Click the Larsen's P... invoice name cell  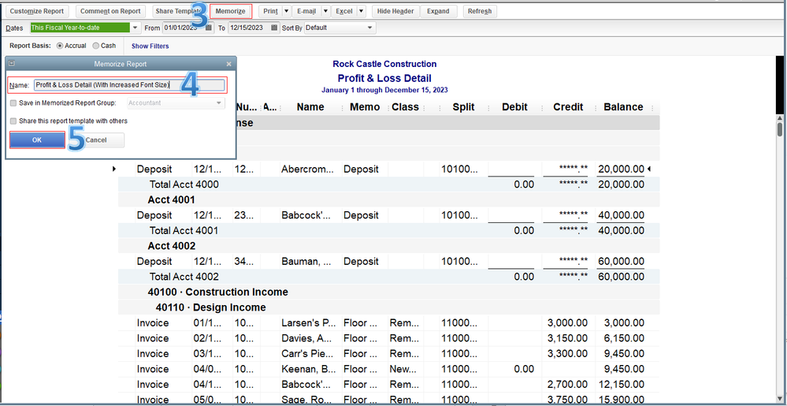click(308, 323)
